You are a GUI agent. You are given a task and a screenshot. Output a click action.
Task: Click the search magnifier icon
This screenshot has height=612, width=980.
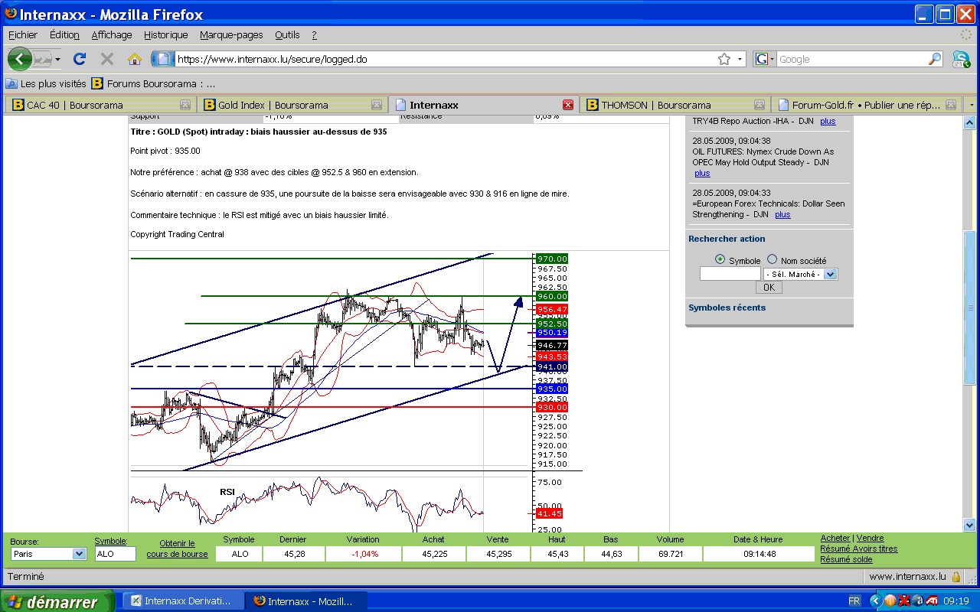click(x=935, y=59)
